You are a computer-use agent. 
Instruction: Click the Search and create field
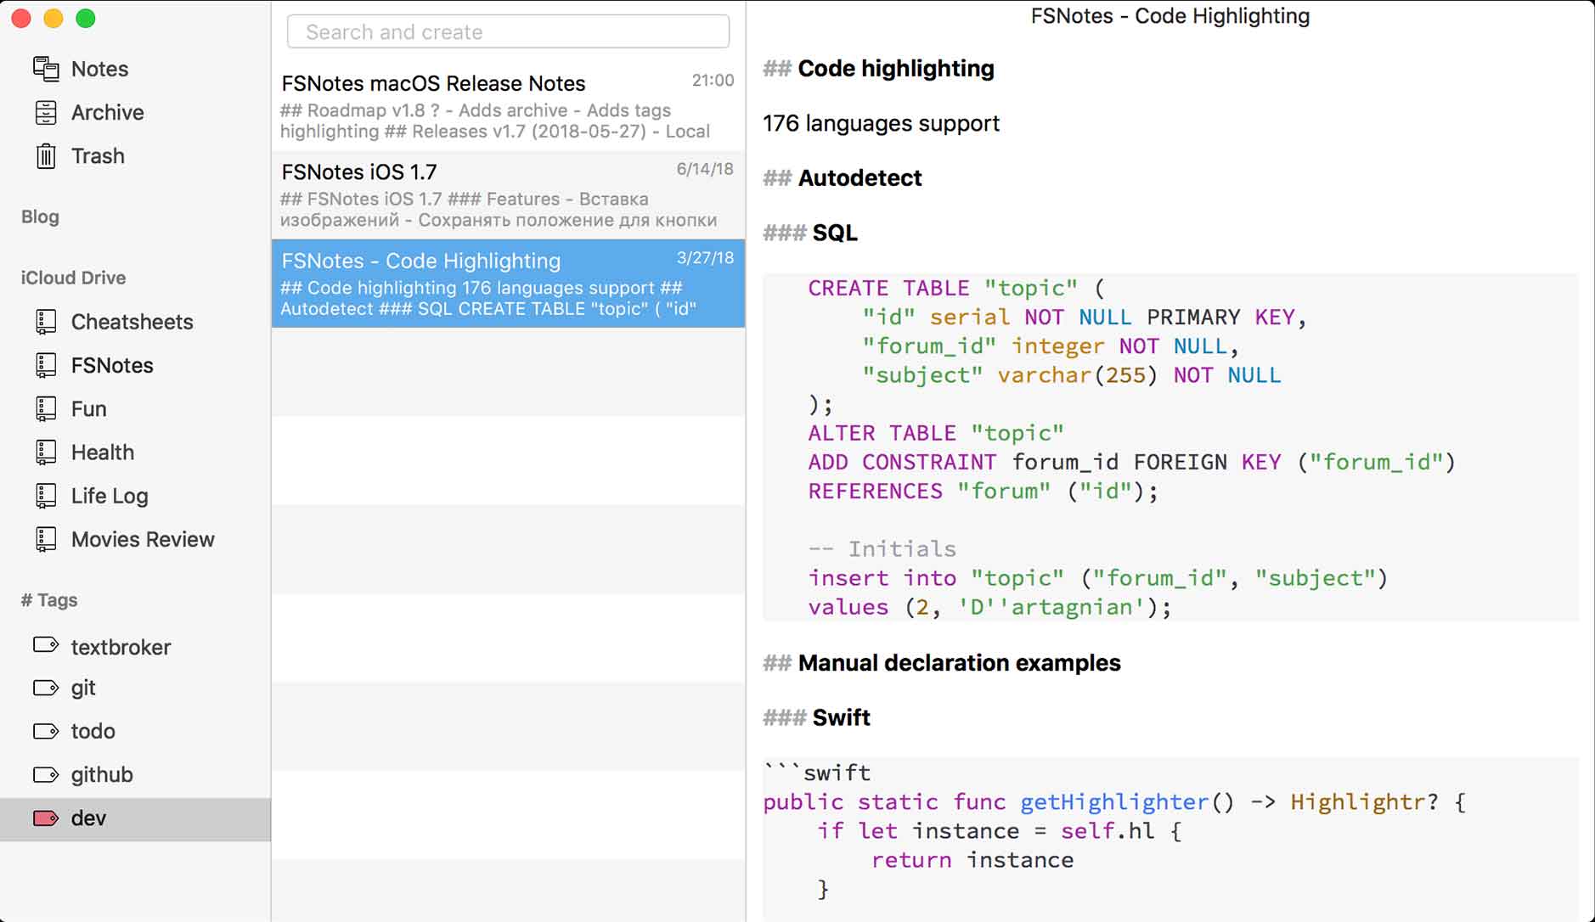(508, 32)
